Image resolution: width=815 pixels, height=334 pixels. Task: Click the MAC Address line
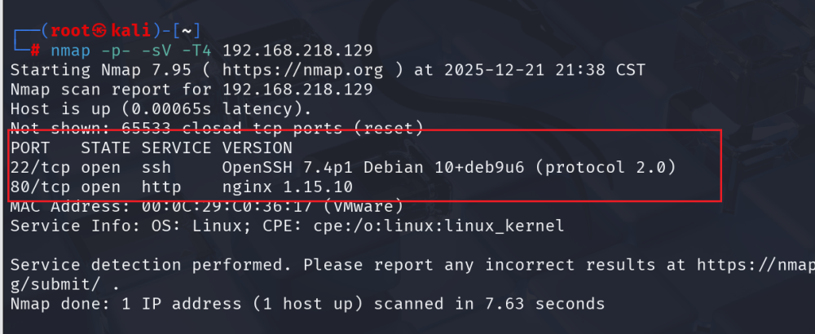pos(207,207)
